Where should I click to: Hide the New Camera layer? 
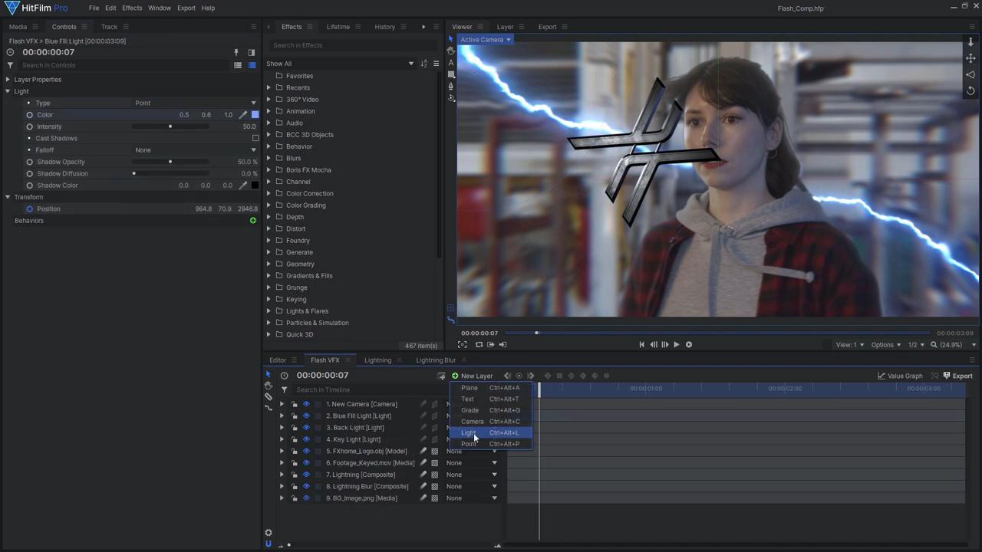tap(306, 404)
